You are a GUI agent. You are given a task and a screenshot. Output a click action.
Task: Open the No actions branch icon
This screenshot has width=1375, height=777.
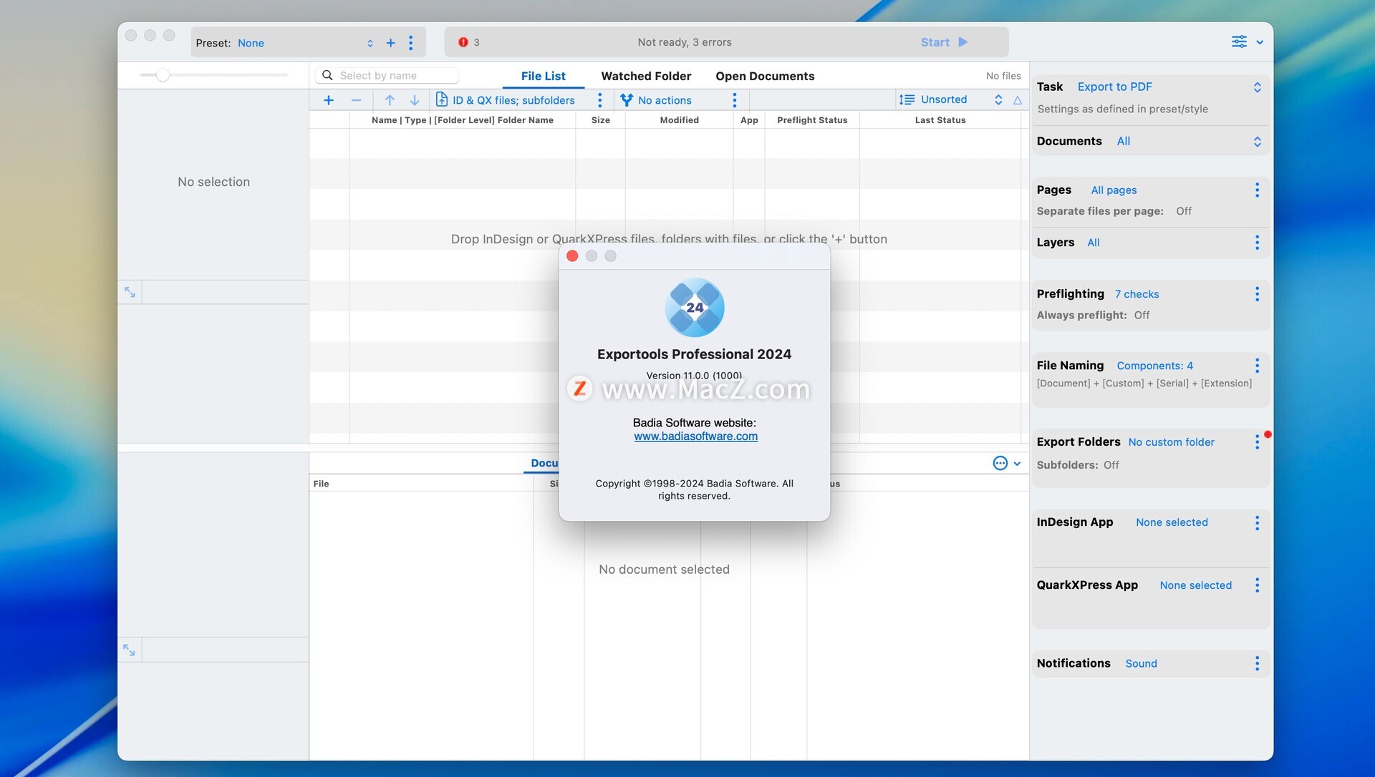(x=627, y=100)
